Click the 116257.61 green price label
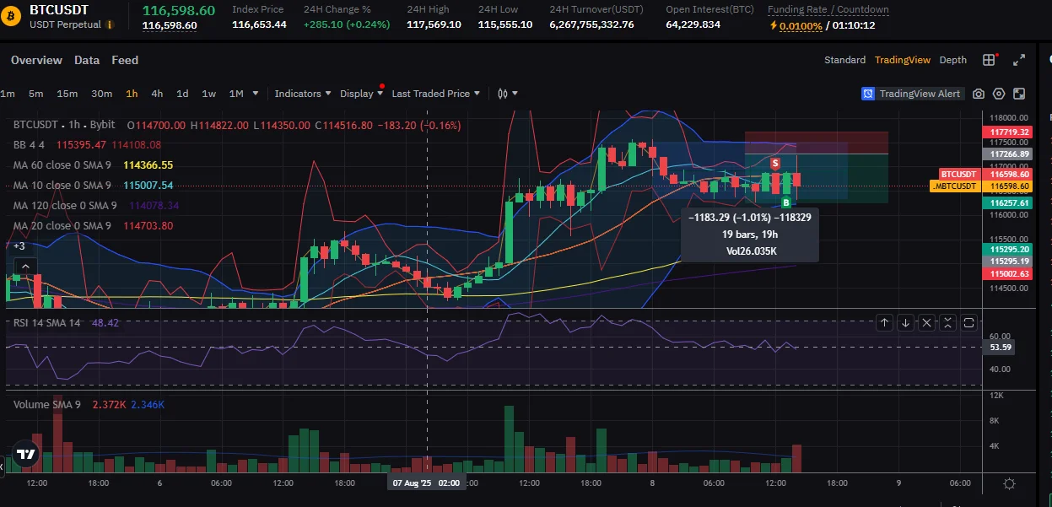The height and width of the screenshot is (507, 1052). tap(1010, 203)
